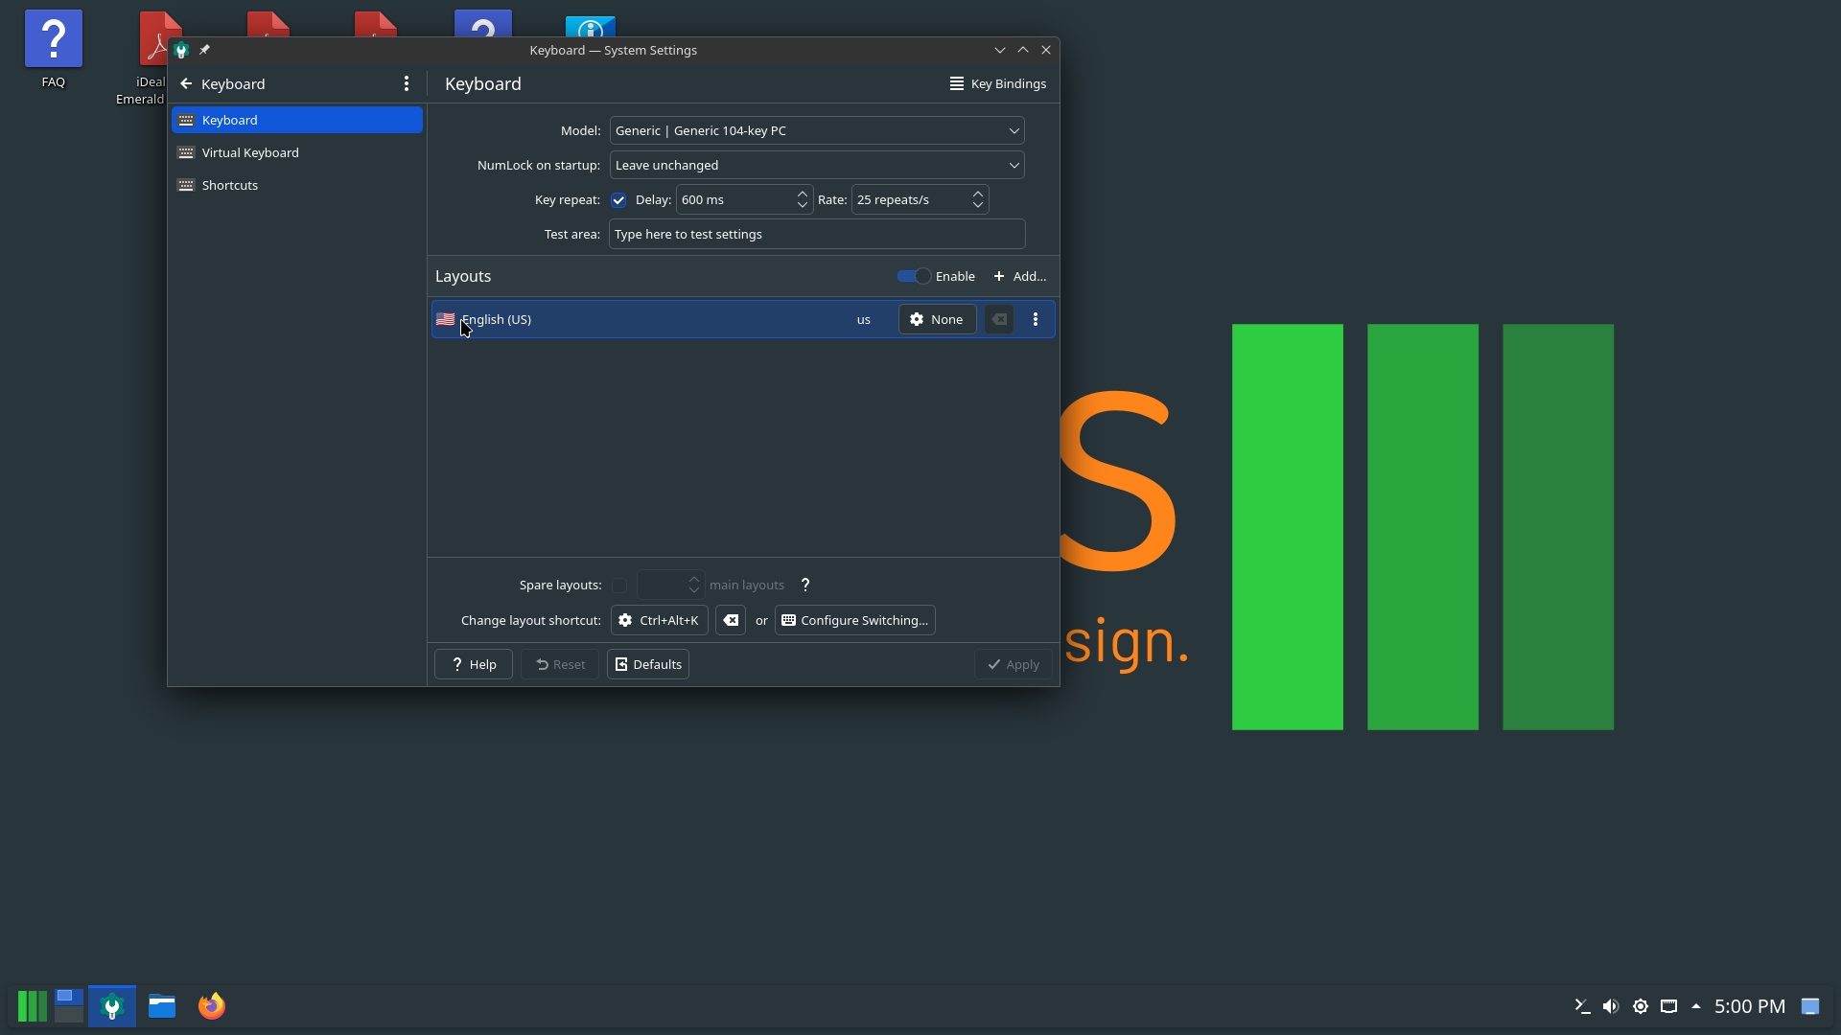Select Keyboard in the sidebar
This screenshot has width=1841, height=1035.
[x=297, y=120]
